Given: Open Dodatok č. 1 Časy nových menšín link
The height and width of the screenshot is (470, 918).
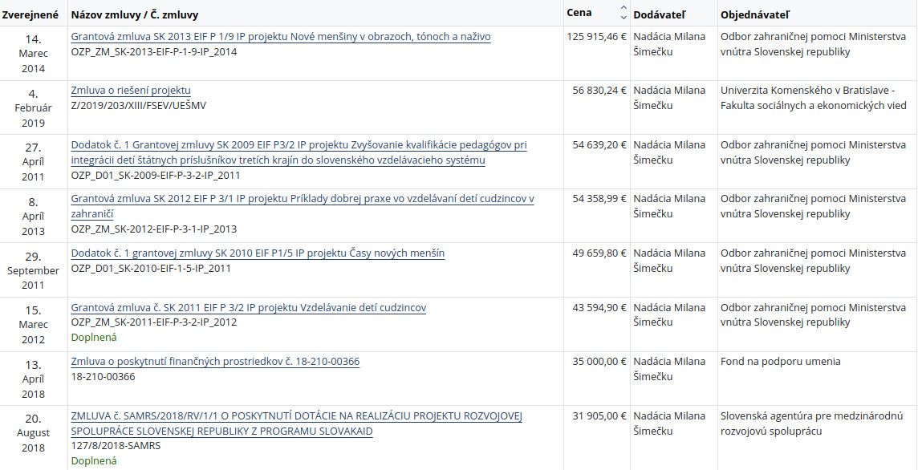Looking at the screenshot, I should [258, 253].
